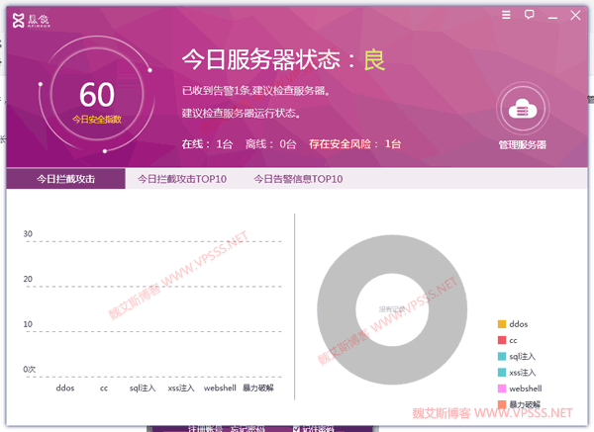Screen dimensions: 594x432
Task: Click the sql注入 legend color swatch
Action: [x=502, y=357]
